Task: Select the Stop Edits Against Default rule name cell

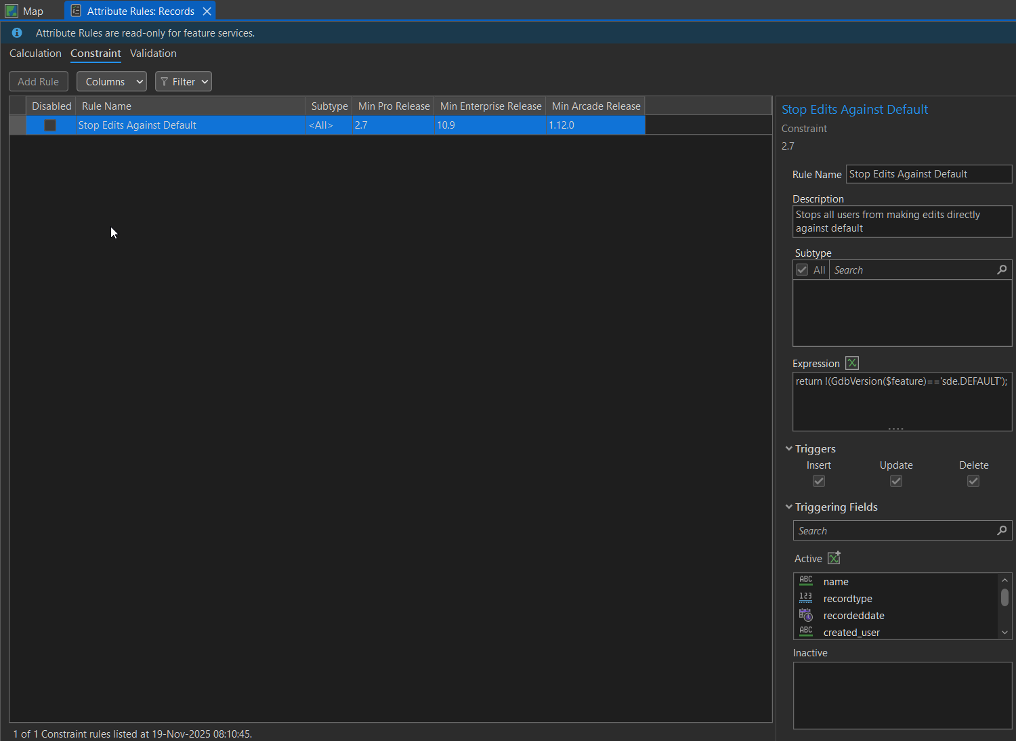Action: 190,125
